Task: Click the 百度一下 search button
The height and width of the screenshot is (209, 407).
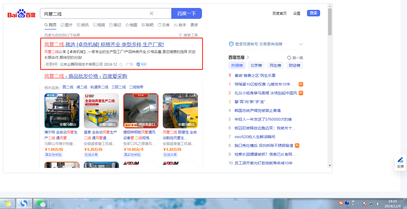Action: tap(187, 13)
